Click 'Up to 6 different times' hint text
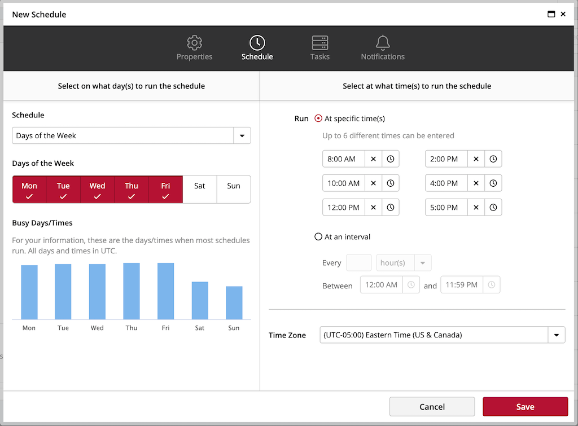The height and width of the screenshot is (426, 578). click(x=388, y=135)
